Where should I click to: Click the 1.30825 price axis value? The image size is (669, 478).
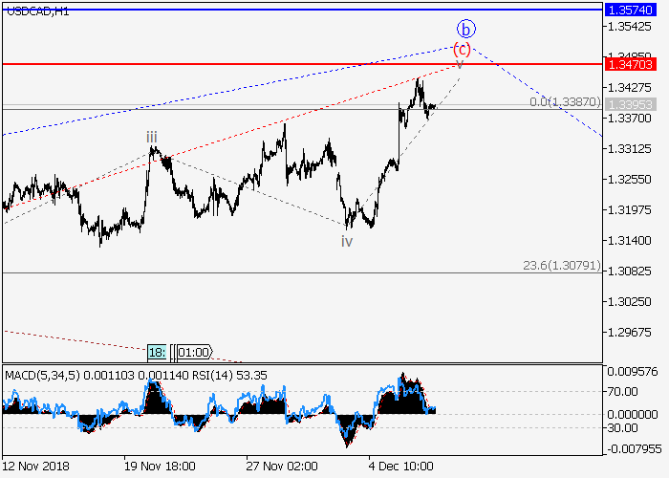[x=629, y=271]
